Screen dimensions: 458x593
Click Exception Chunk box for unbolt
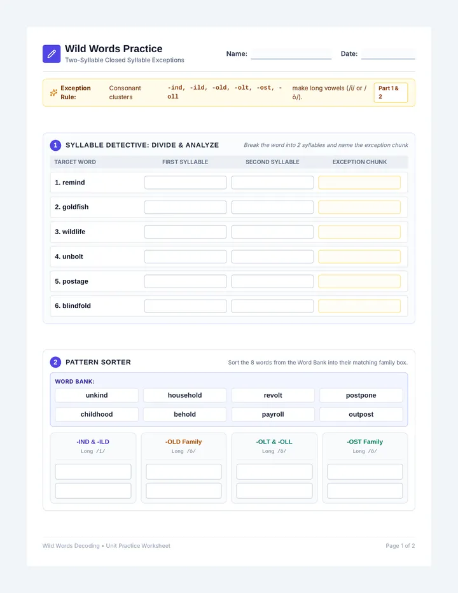pos(359,256)
